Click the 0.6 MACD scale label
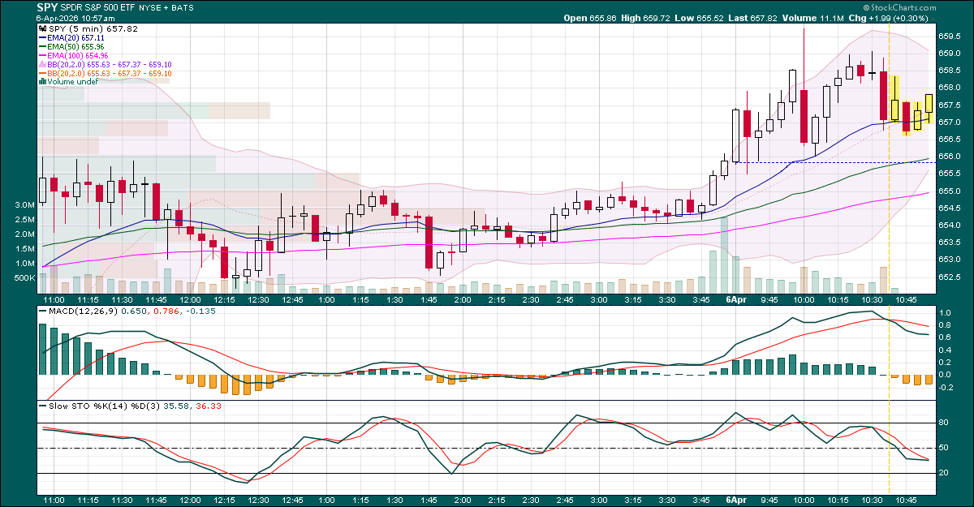Viewport: 974px width, 507px height. pos(946,337)
